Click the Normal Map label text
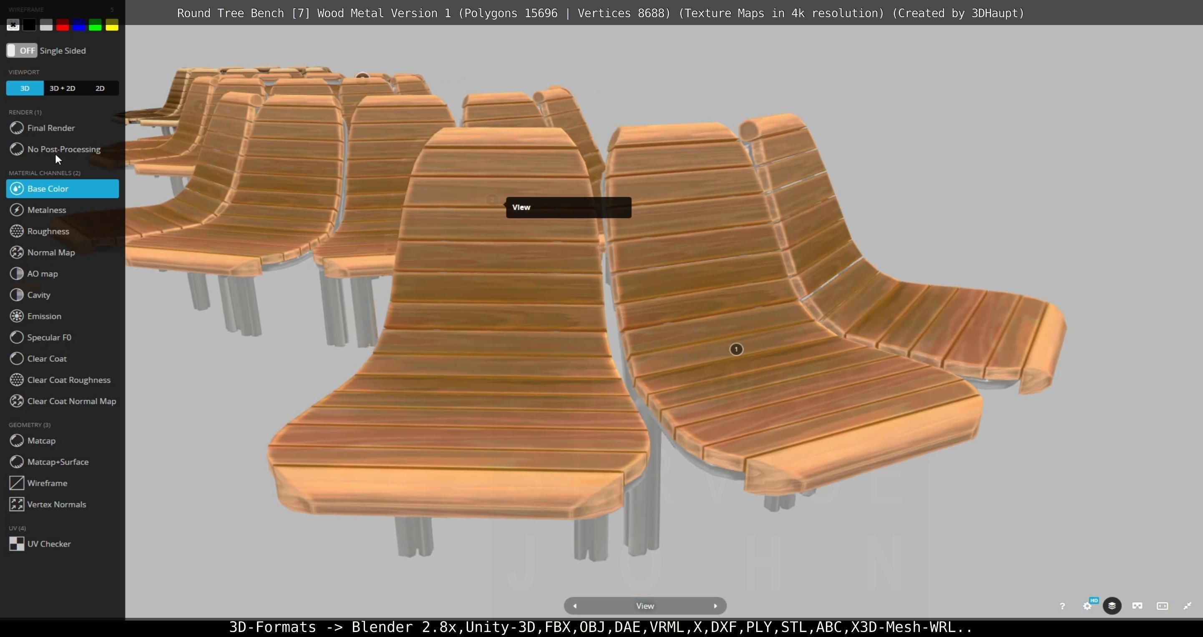Screen dimensions: 1203x637 [x=51, y=253]
